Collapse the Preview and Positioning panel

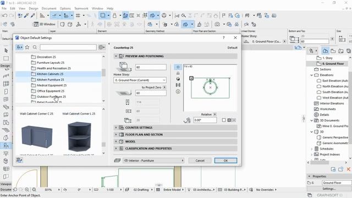(x=116, y=56)
